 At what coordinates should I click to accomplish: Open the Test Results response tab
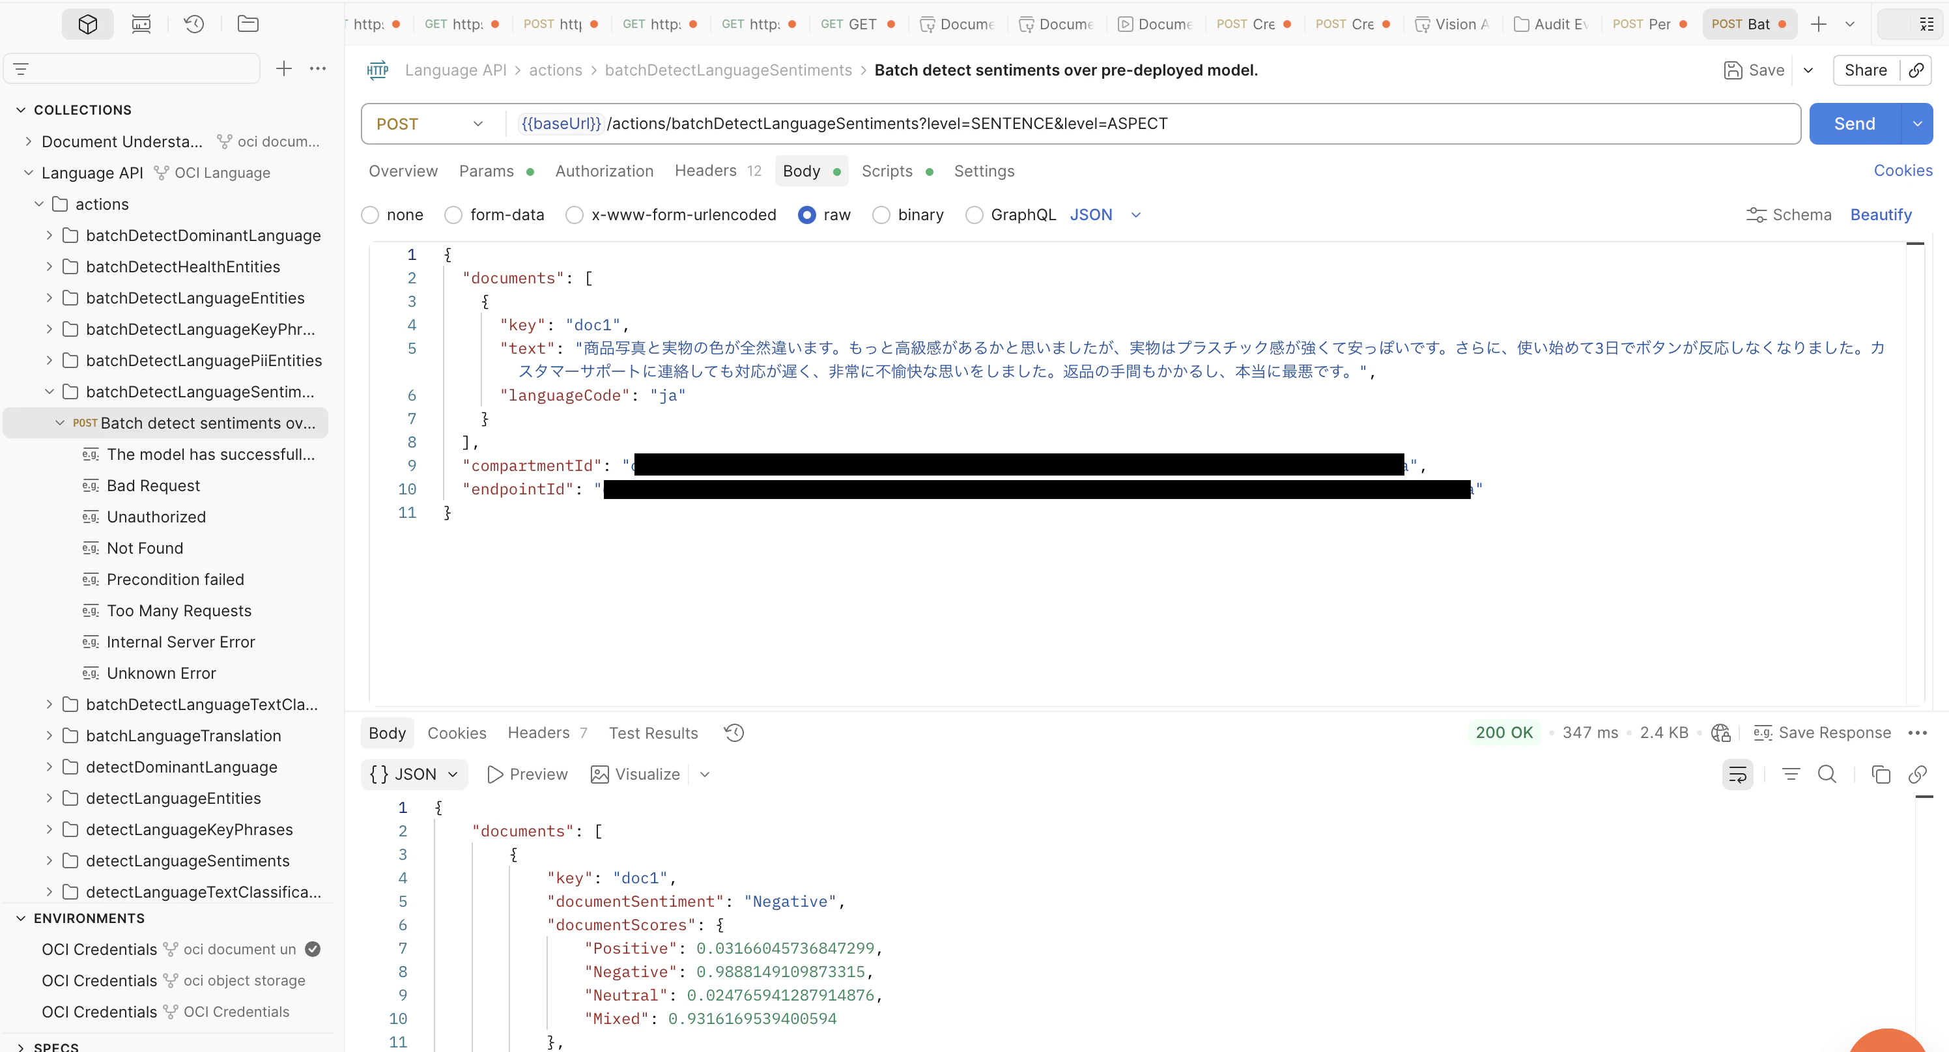pyautogui.click(x=654, y=733)
